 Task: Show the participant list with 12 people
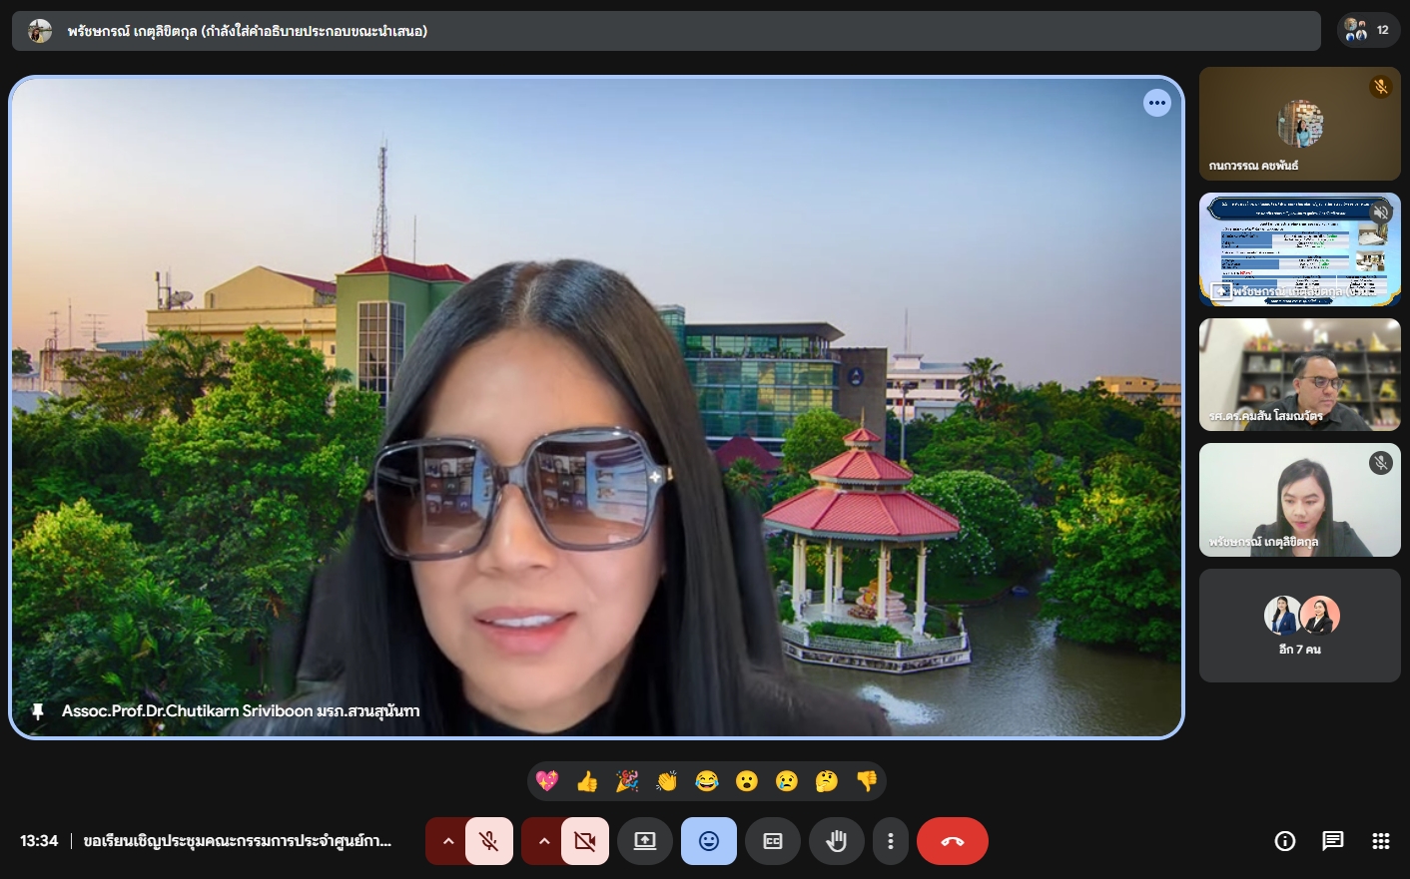pyautogui.click(x=1368, y=30)
